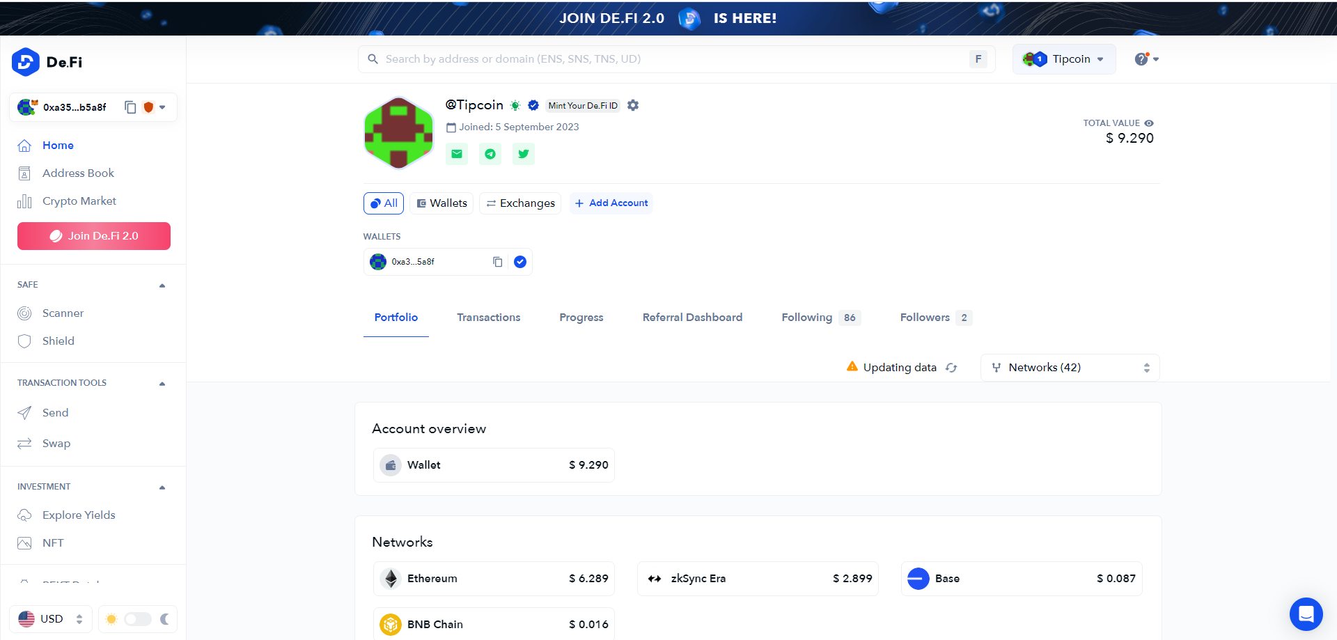The image size is (1337, 640).
Task: Click the Join De.Fi 2.0 button
Action: click(94, 236)
